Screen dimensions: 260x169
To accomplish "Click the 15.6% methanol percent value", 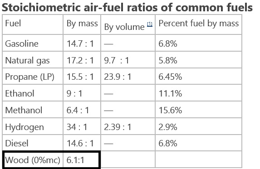I will (170, 110).
